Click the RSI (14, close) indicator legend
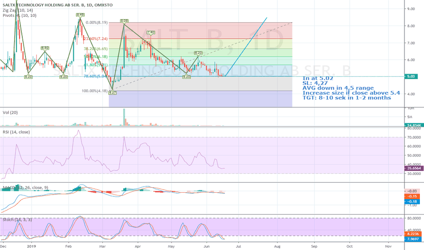The width and height of the screenshot is (424, 250). (16, 132)
